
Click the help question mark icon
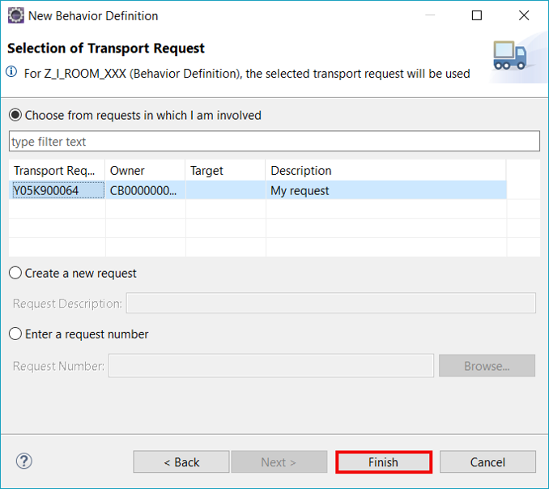[24, 461]
